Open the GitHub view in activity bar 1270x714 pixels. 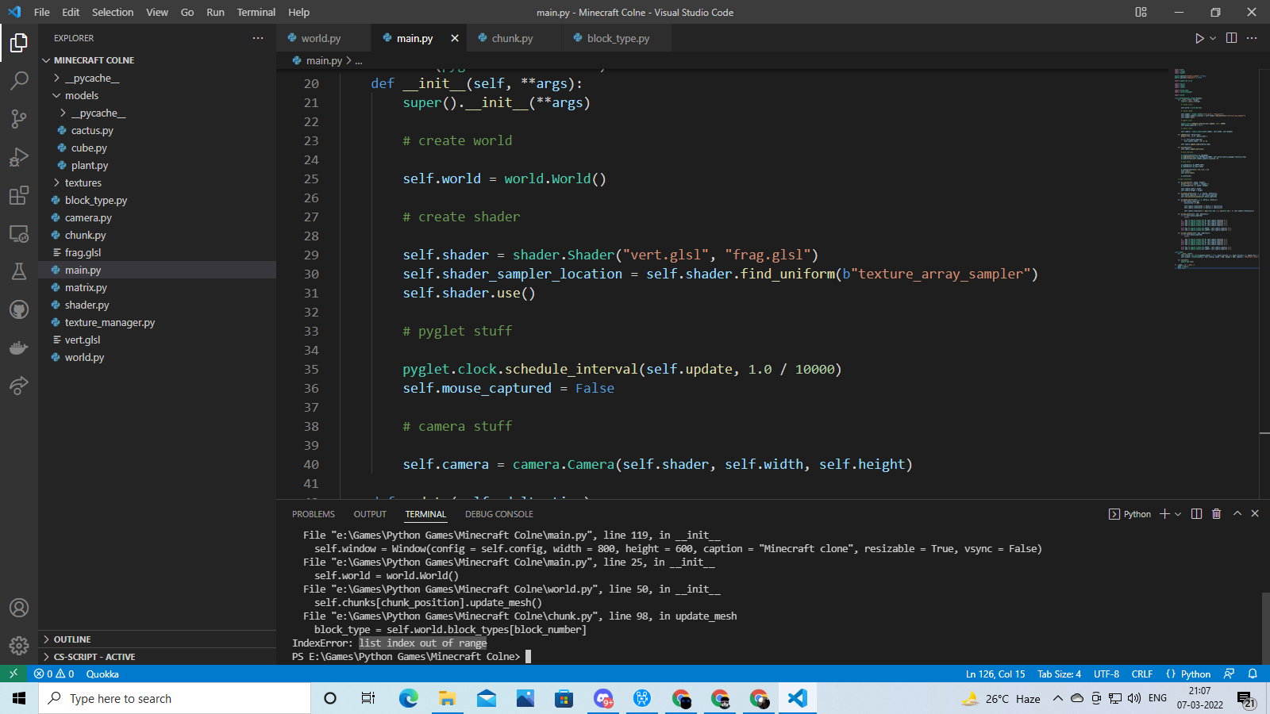pyautogui.click(x=19, y=309)
